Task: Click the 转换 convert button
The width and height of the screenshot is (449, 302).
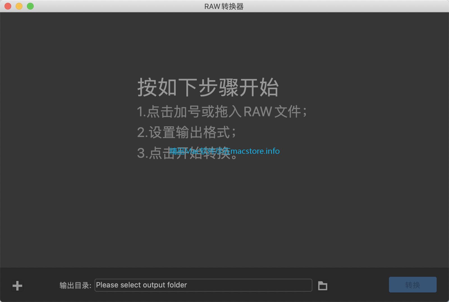Action: (x=413, y=285)
